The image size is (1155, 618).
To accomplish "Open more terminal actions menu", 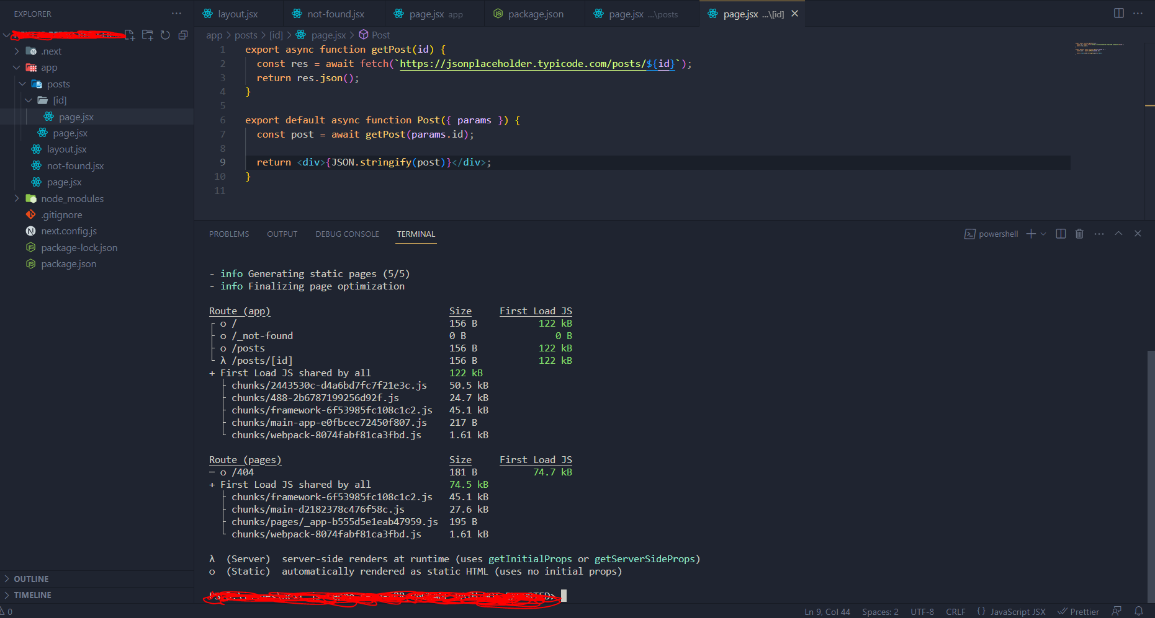I will tap(1099, 234).
